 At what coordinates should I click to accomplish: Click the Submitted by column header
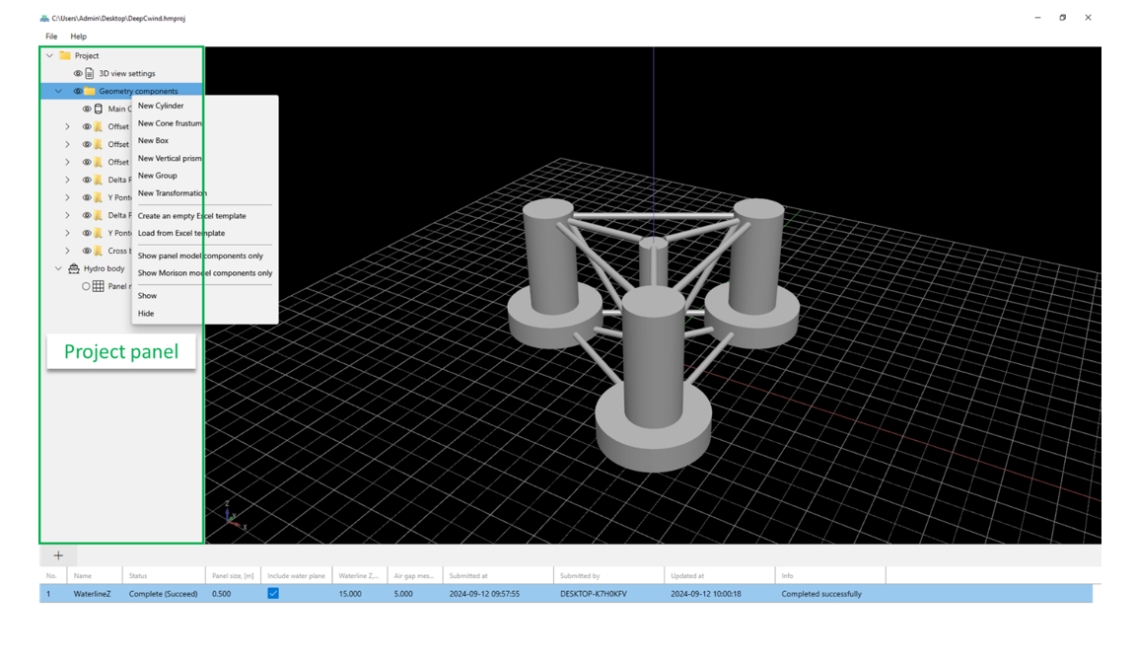[x=609, y=576]
